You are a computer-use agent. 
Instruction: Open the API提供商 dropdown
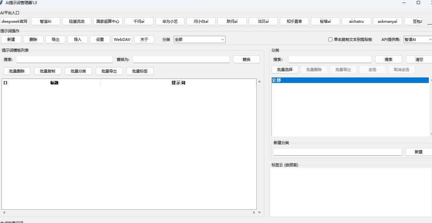pyautogui.click(x=418, y=40)
